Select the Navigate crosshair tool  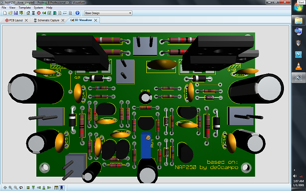tap(5, 188)
